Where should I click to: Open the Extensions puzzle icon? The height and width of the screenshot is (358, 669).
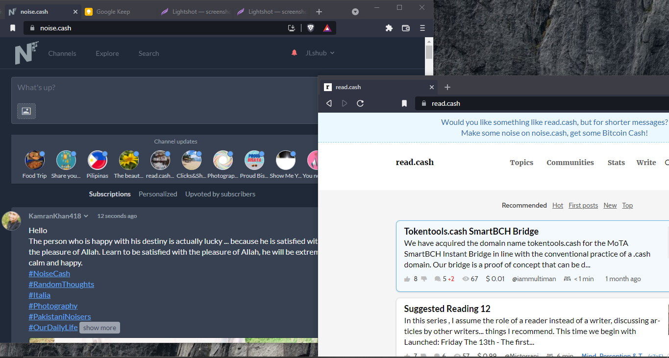pos(389,28)
